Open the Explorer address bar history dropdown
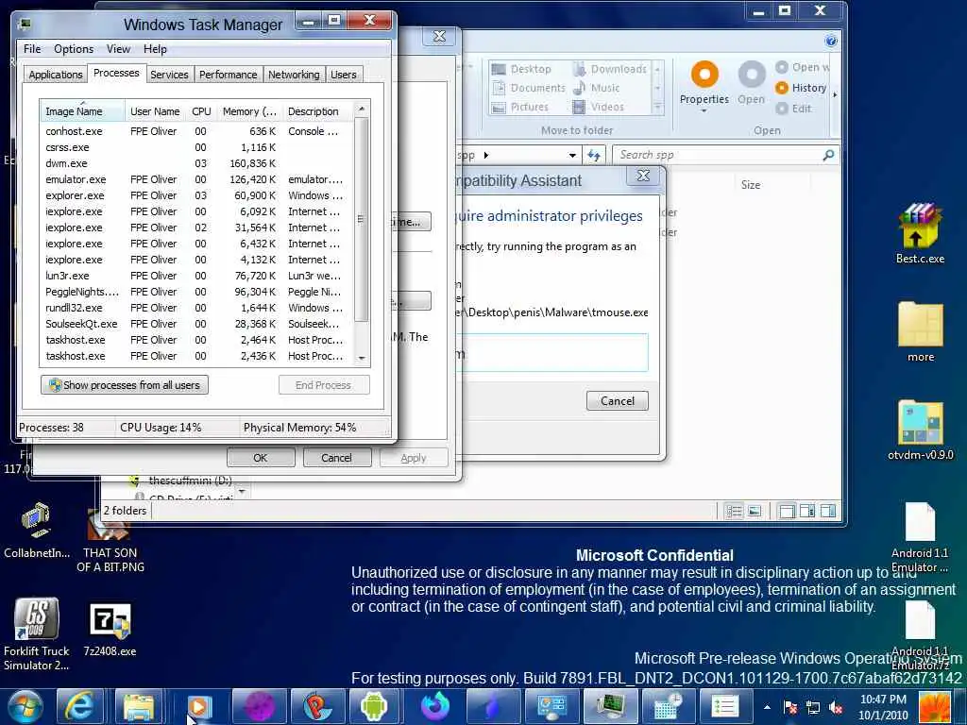Screen dimensions: 967x725 coord(573,156)
